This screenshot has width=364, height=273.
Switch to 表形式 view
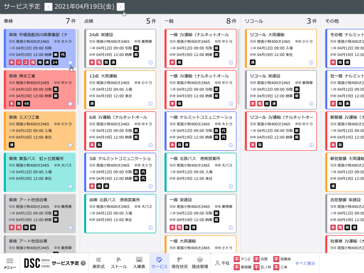(98, 263)
